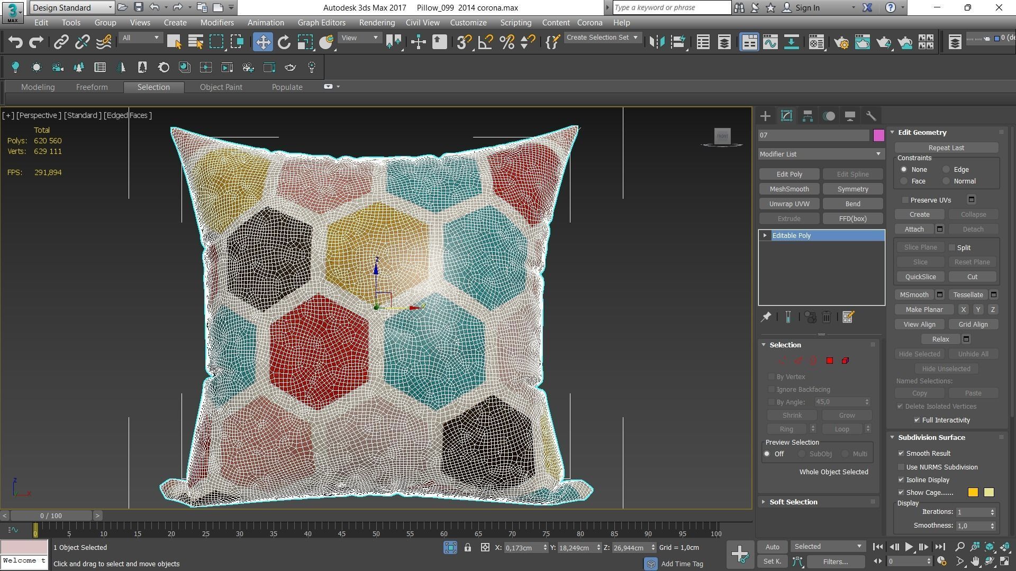Image resolution: width=1016 pixels, height=571 pixels.
Task: Toggle Percent Snap
Action: point(507,42)
